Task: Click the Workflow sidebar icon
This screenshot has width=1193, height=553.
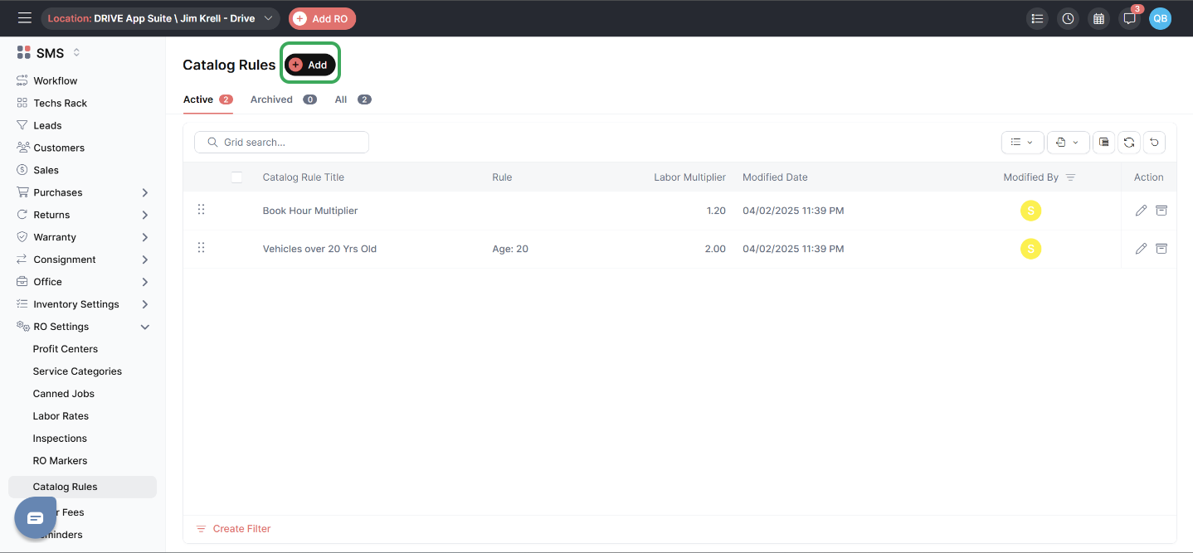Action: coord(22,80)
